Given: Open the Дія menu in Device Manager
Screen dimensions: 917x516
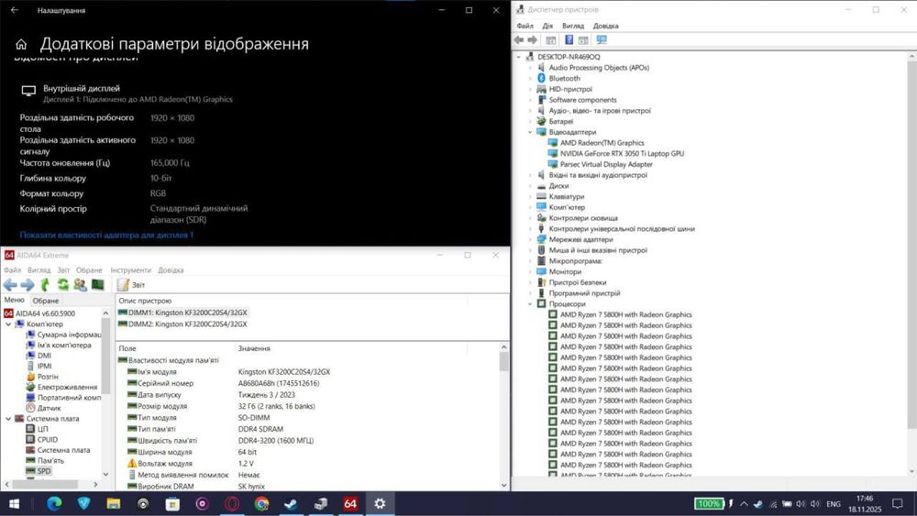Looking at the screenshot, I should coord(547,26).
